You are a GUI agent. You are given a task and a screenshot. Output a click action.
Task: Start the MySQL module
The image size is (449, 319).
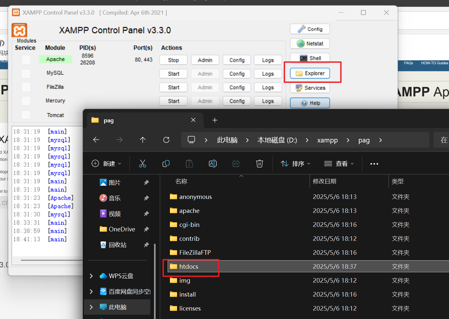tap(173, 74)
